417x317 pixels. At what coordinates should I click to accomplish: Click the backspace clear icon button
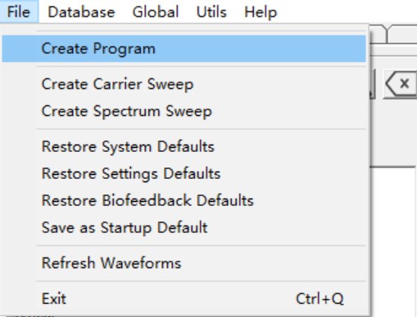point(401,83)
